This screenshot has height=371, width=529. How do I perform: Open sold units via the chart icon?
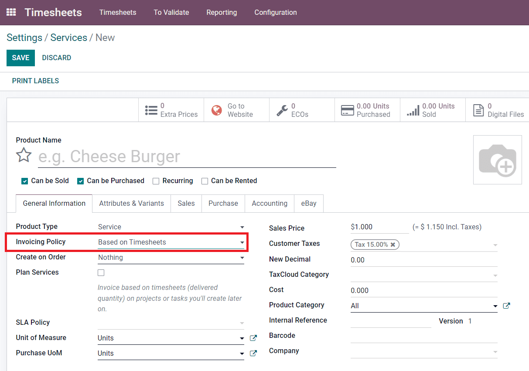(413, 110)
